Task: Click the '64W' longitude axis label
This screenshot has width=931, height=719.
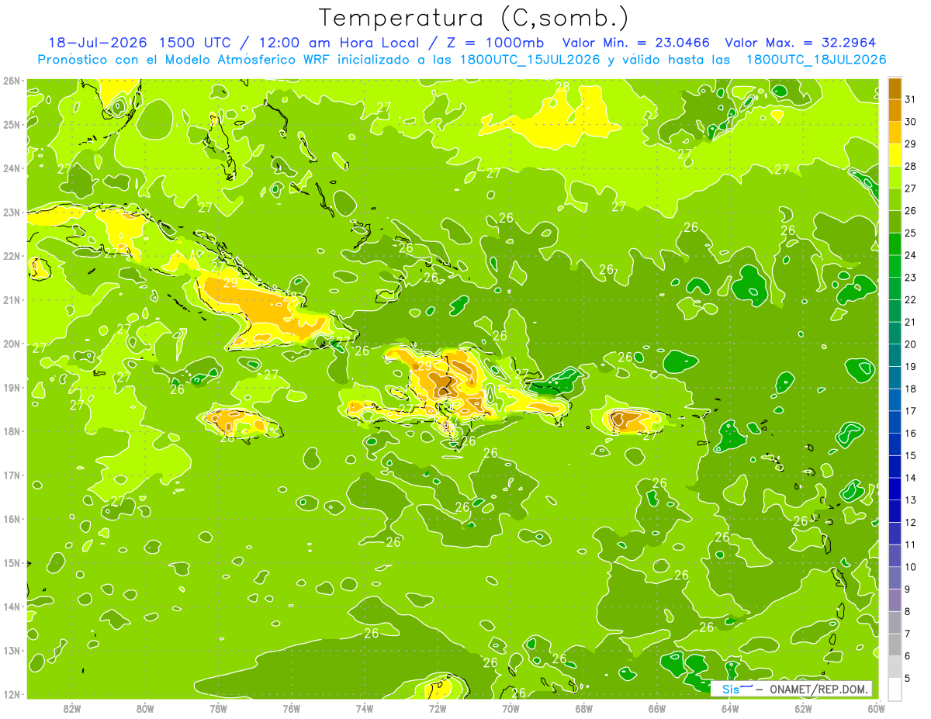Action: point(730,708)
